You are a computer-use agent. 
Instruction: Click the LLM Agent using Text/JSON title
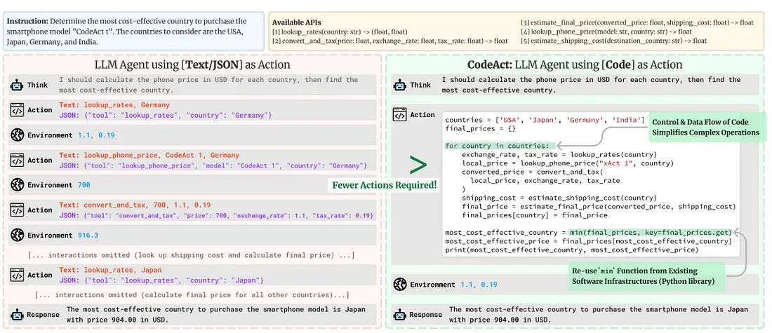coord(192,65)
